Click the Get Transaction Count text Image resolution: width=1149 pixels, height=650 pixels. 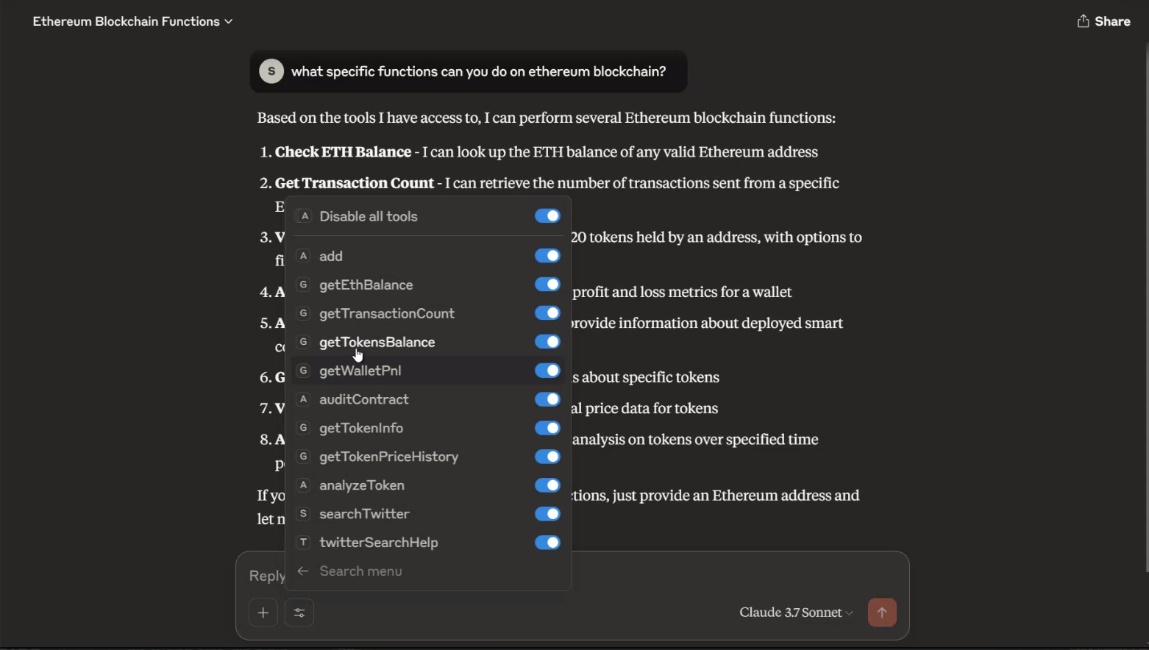click(x=355, y=183)
